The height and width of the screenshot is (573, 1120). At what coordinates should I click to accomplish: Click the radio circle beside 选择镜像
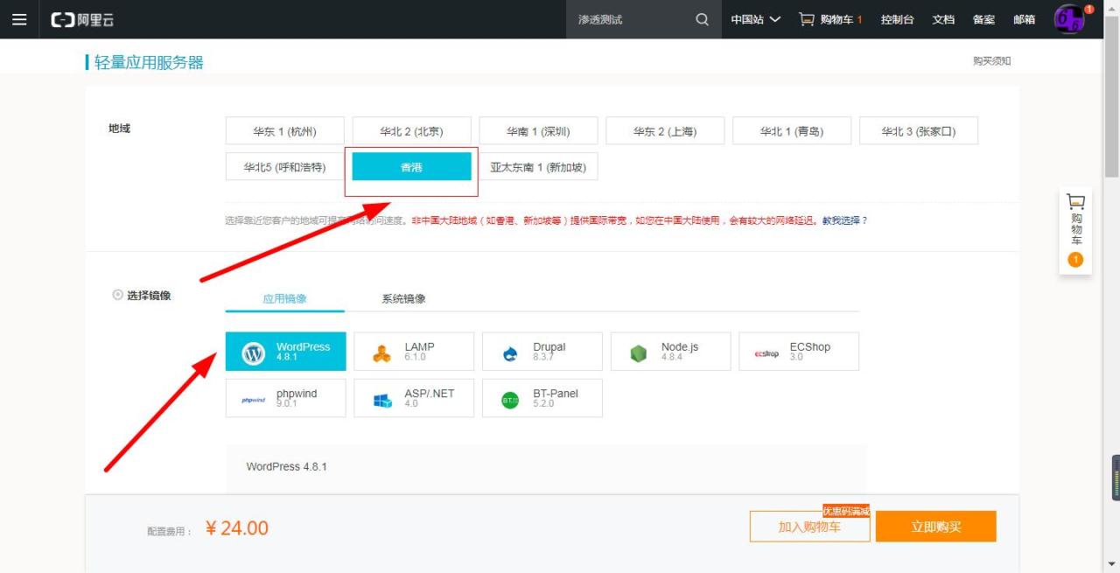click(118, 295)
